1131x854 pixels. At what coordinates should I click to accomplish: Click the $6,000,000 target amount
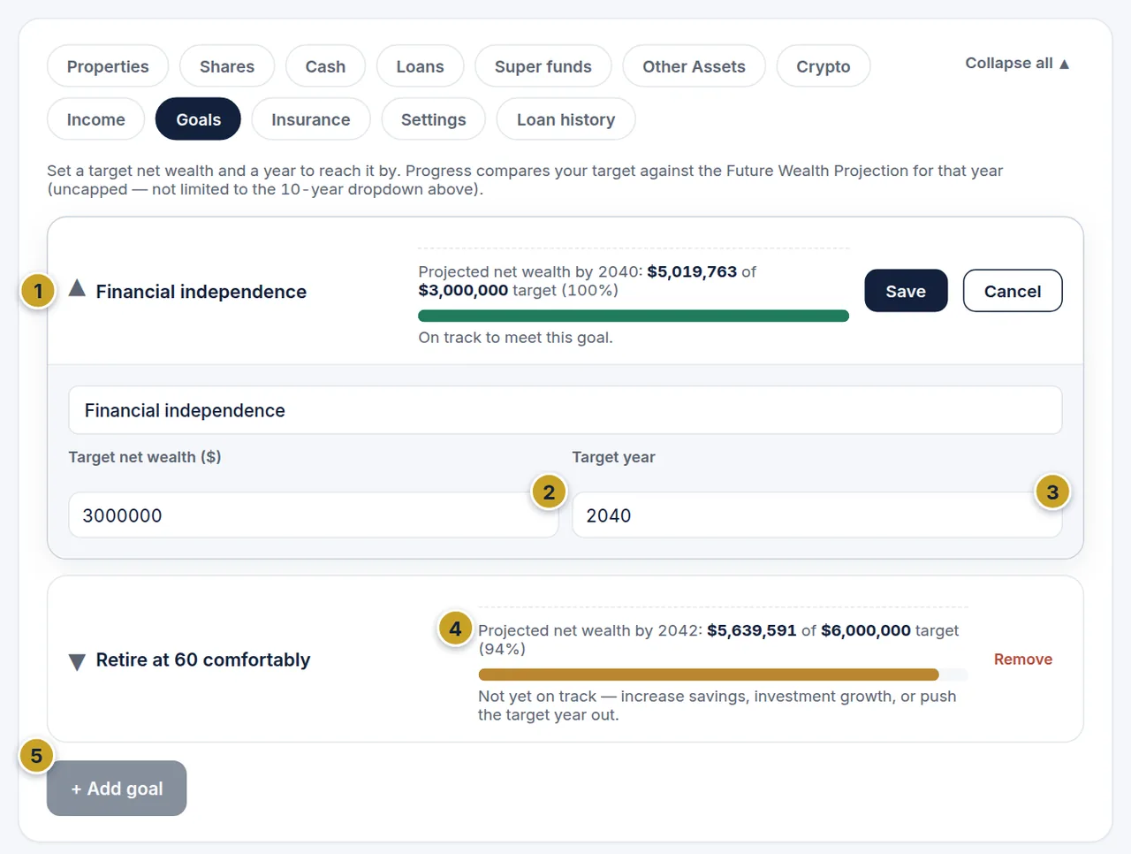pyautogui.click(x=866, y=630)
